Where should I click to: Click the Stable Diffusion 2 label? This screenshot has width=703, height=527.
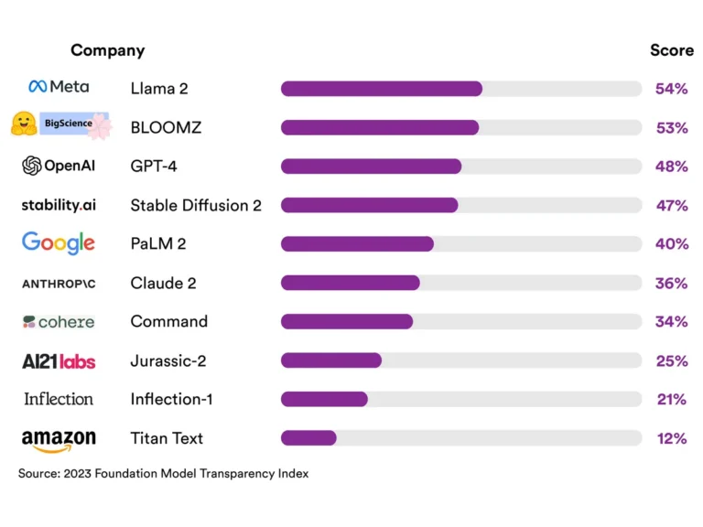coord(196,205)
